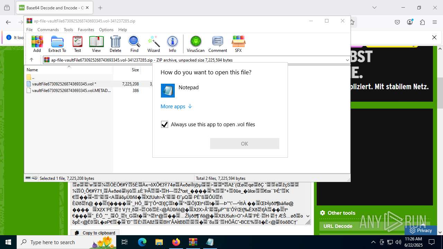The height and width of the screenshot is (249, 443).
Task: Open a new Firefox tab with the plus button
Action: (100, 8)
